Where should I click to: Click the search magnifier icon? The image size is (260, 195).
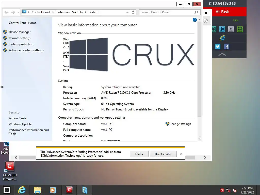(x=196, y=12)
